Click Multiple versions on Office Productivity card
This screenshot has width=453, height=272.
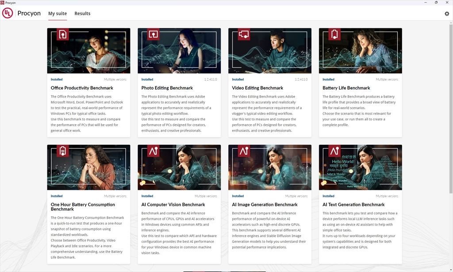tap(115, 79)
